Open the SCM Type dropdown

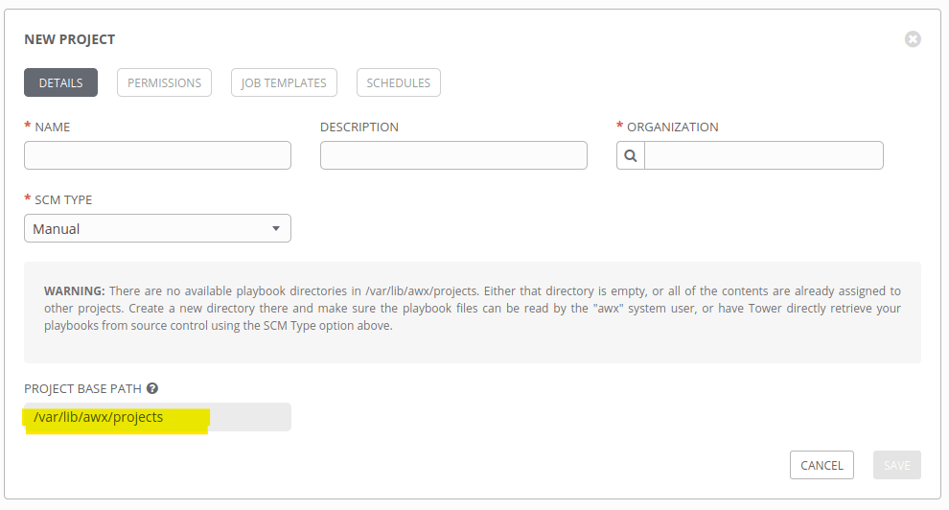(x=157, y=228)
